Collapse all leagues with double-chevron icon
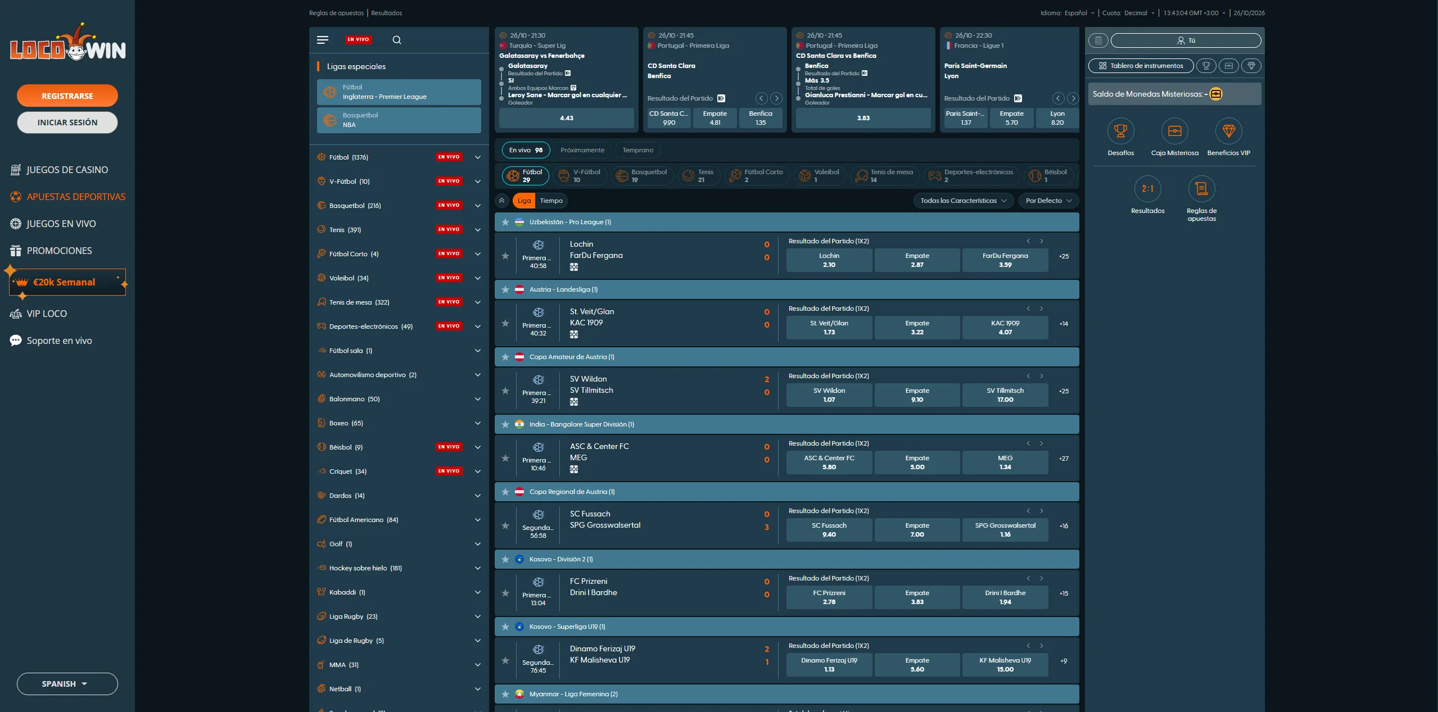 click(502, 201)
